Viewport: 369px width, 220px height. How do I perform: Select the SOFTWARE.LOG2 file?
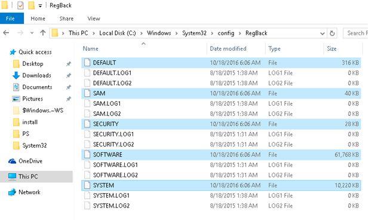point(221,175)
